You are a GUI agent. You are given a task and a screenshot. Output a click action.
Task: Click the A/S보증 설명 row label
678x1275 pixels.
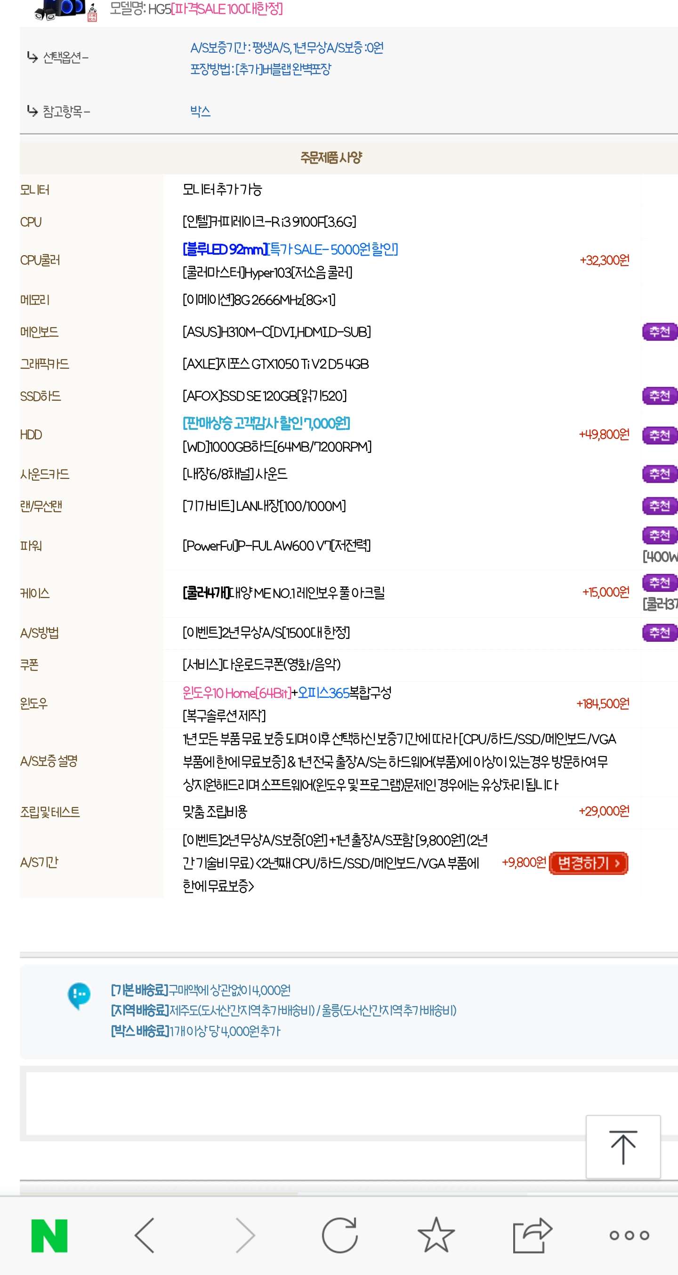pos(48,761)
